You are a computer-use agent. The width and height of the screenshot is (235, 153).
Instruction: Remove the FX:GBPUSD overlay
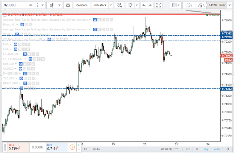click(37, 73)
